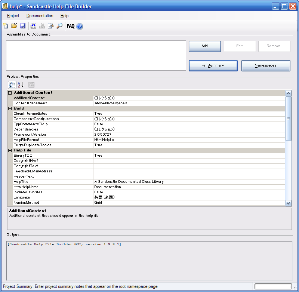The width and height of the screenshot is (299, 292).
Task: Open the Documentation menu
Action: 40,16
